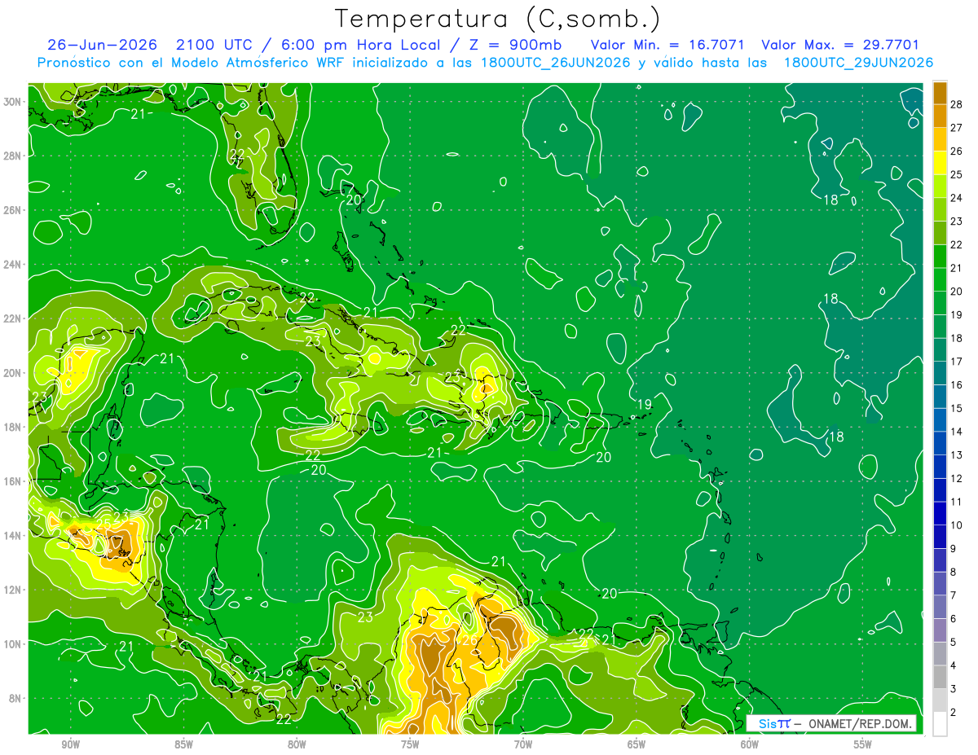Select the initialization stamp '1800UTC_26JUN2026'
This screenshot has height=755, width=978.
click(556, 63)
